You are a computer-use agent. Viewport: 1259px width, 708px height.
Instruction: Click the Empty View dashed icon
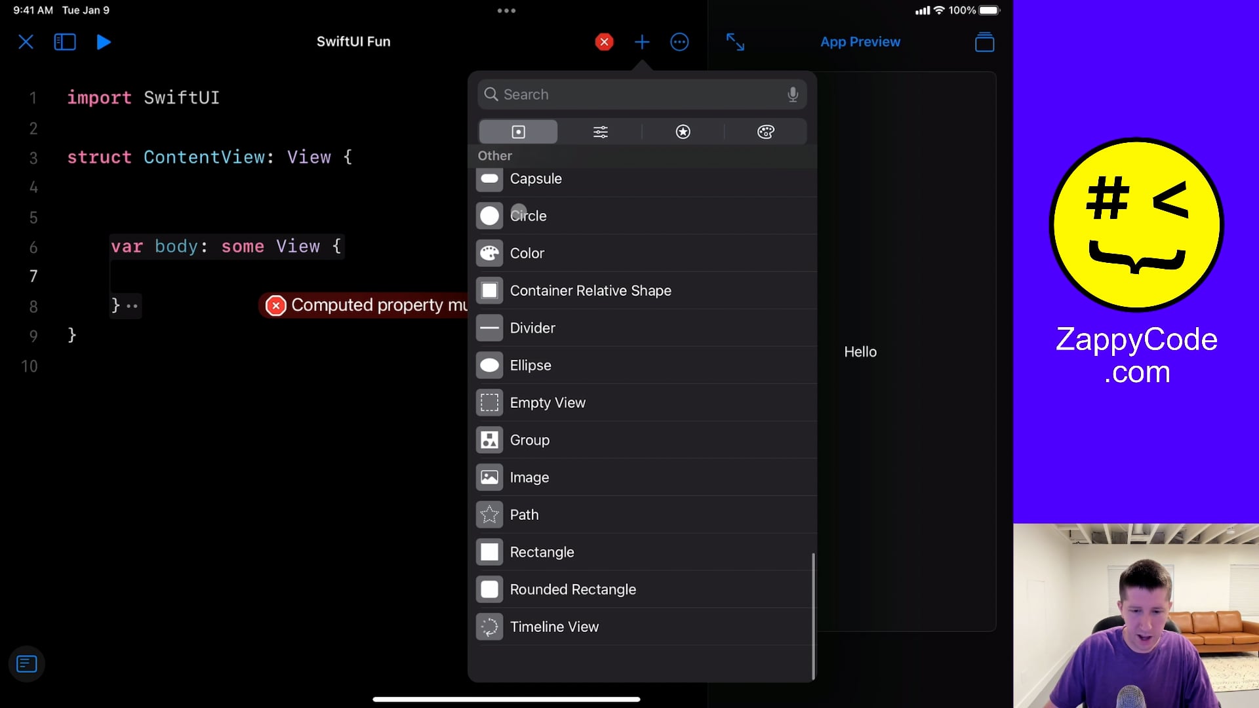(x=489, y=403)
